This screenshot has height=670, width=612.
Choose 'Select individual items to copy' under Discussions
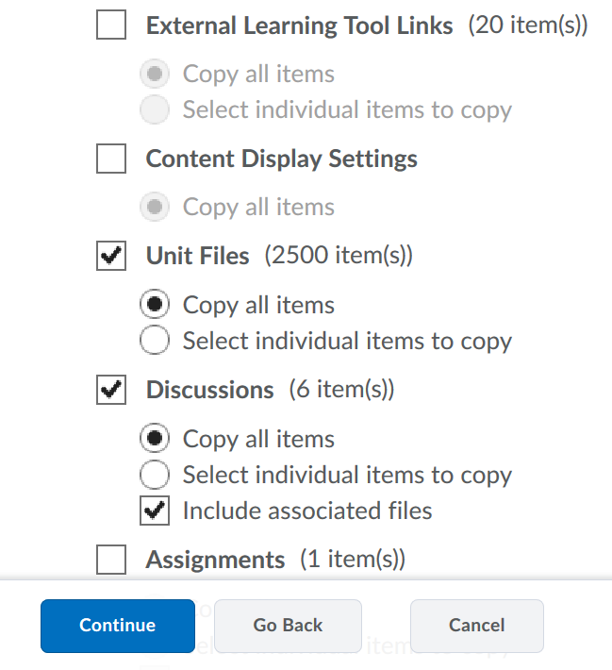tap(155, 475)
